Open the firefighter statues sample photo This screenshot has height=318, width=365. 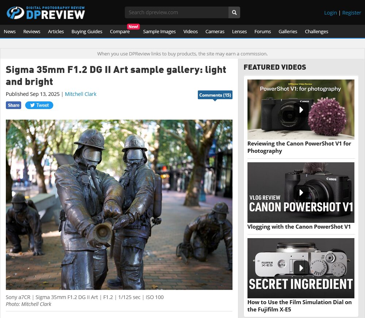click(119, 205)
